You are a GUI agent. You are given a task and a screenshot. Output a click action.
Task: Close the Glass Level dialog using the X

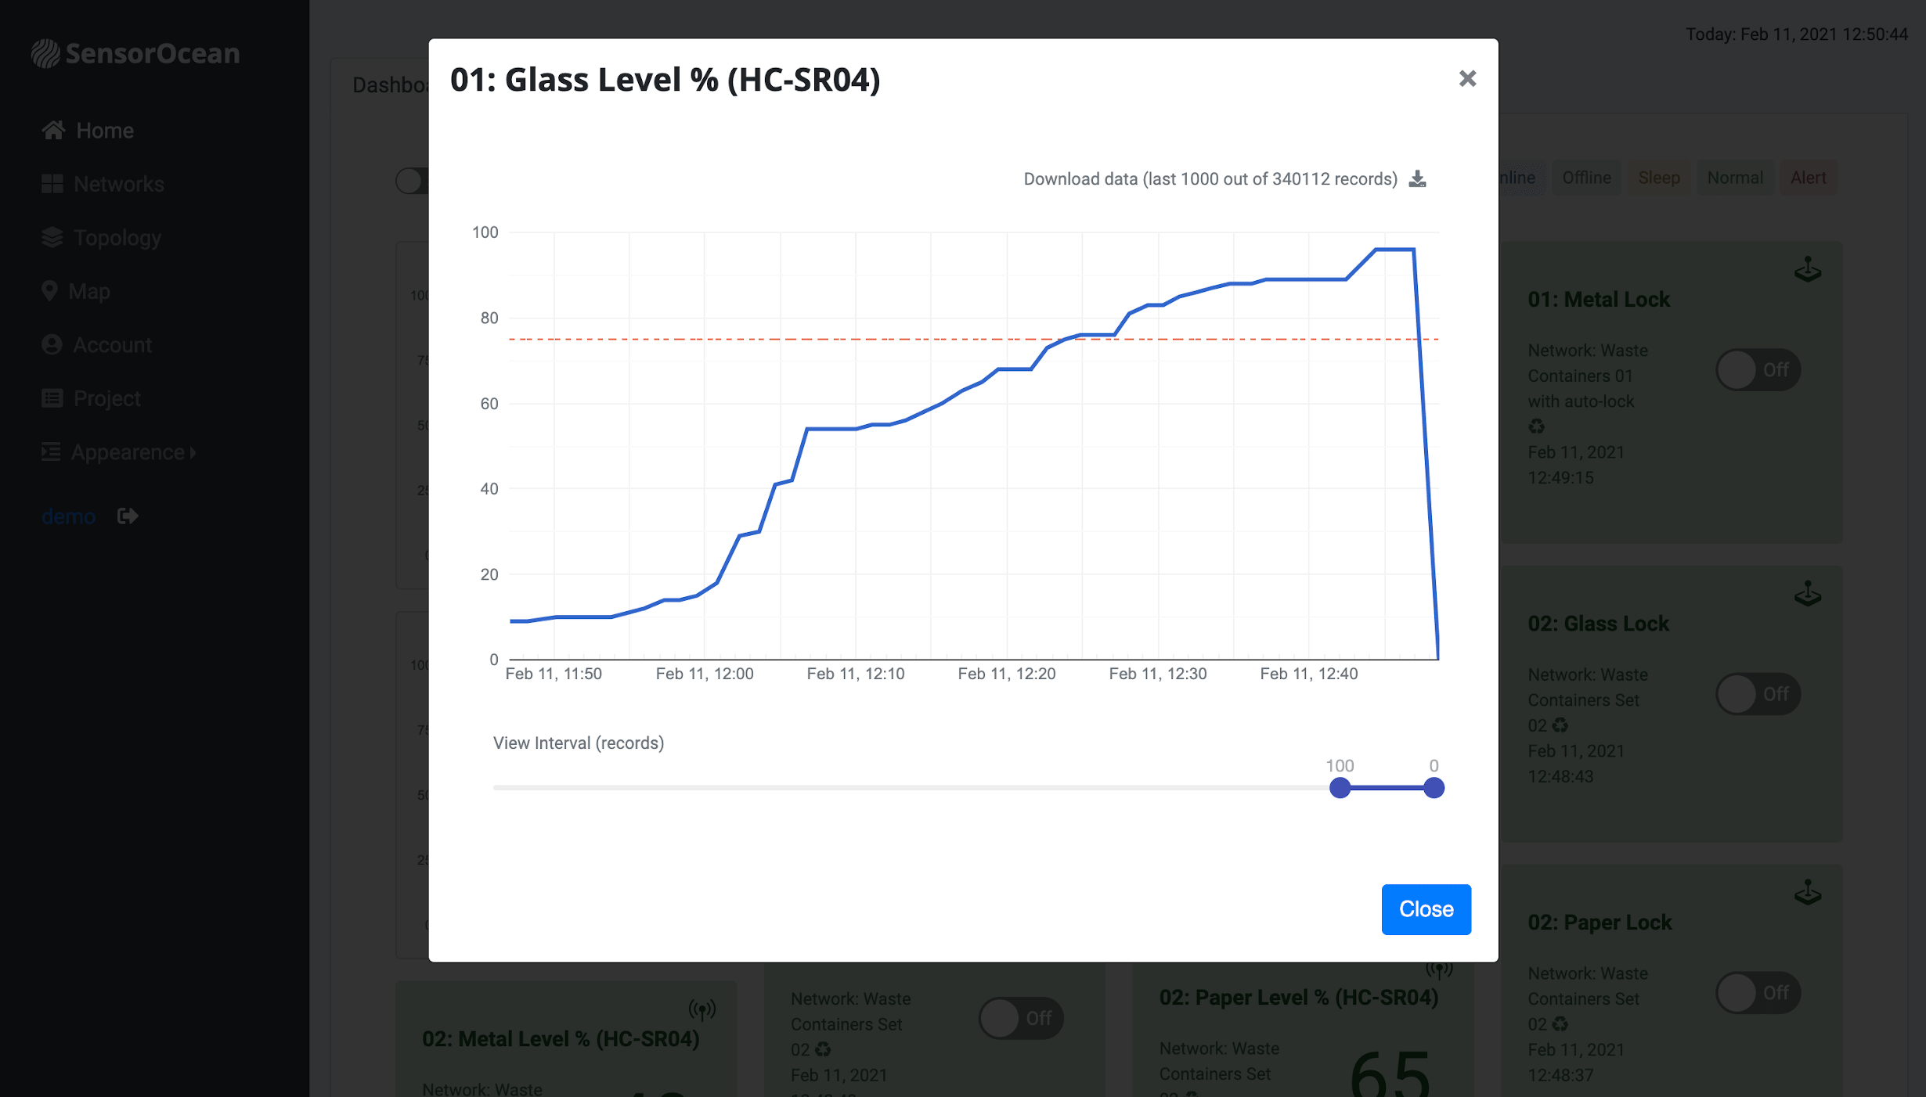tap(1467, 78)
